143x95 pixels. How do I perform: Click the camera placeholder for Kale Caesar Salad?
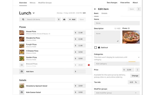tap(22, 92)
